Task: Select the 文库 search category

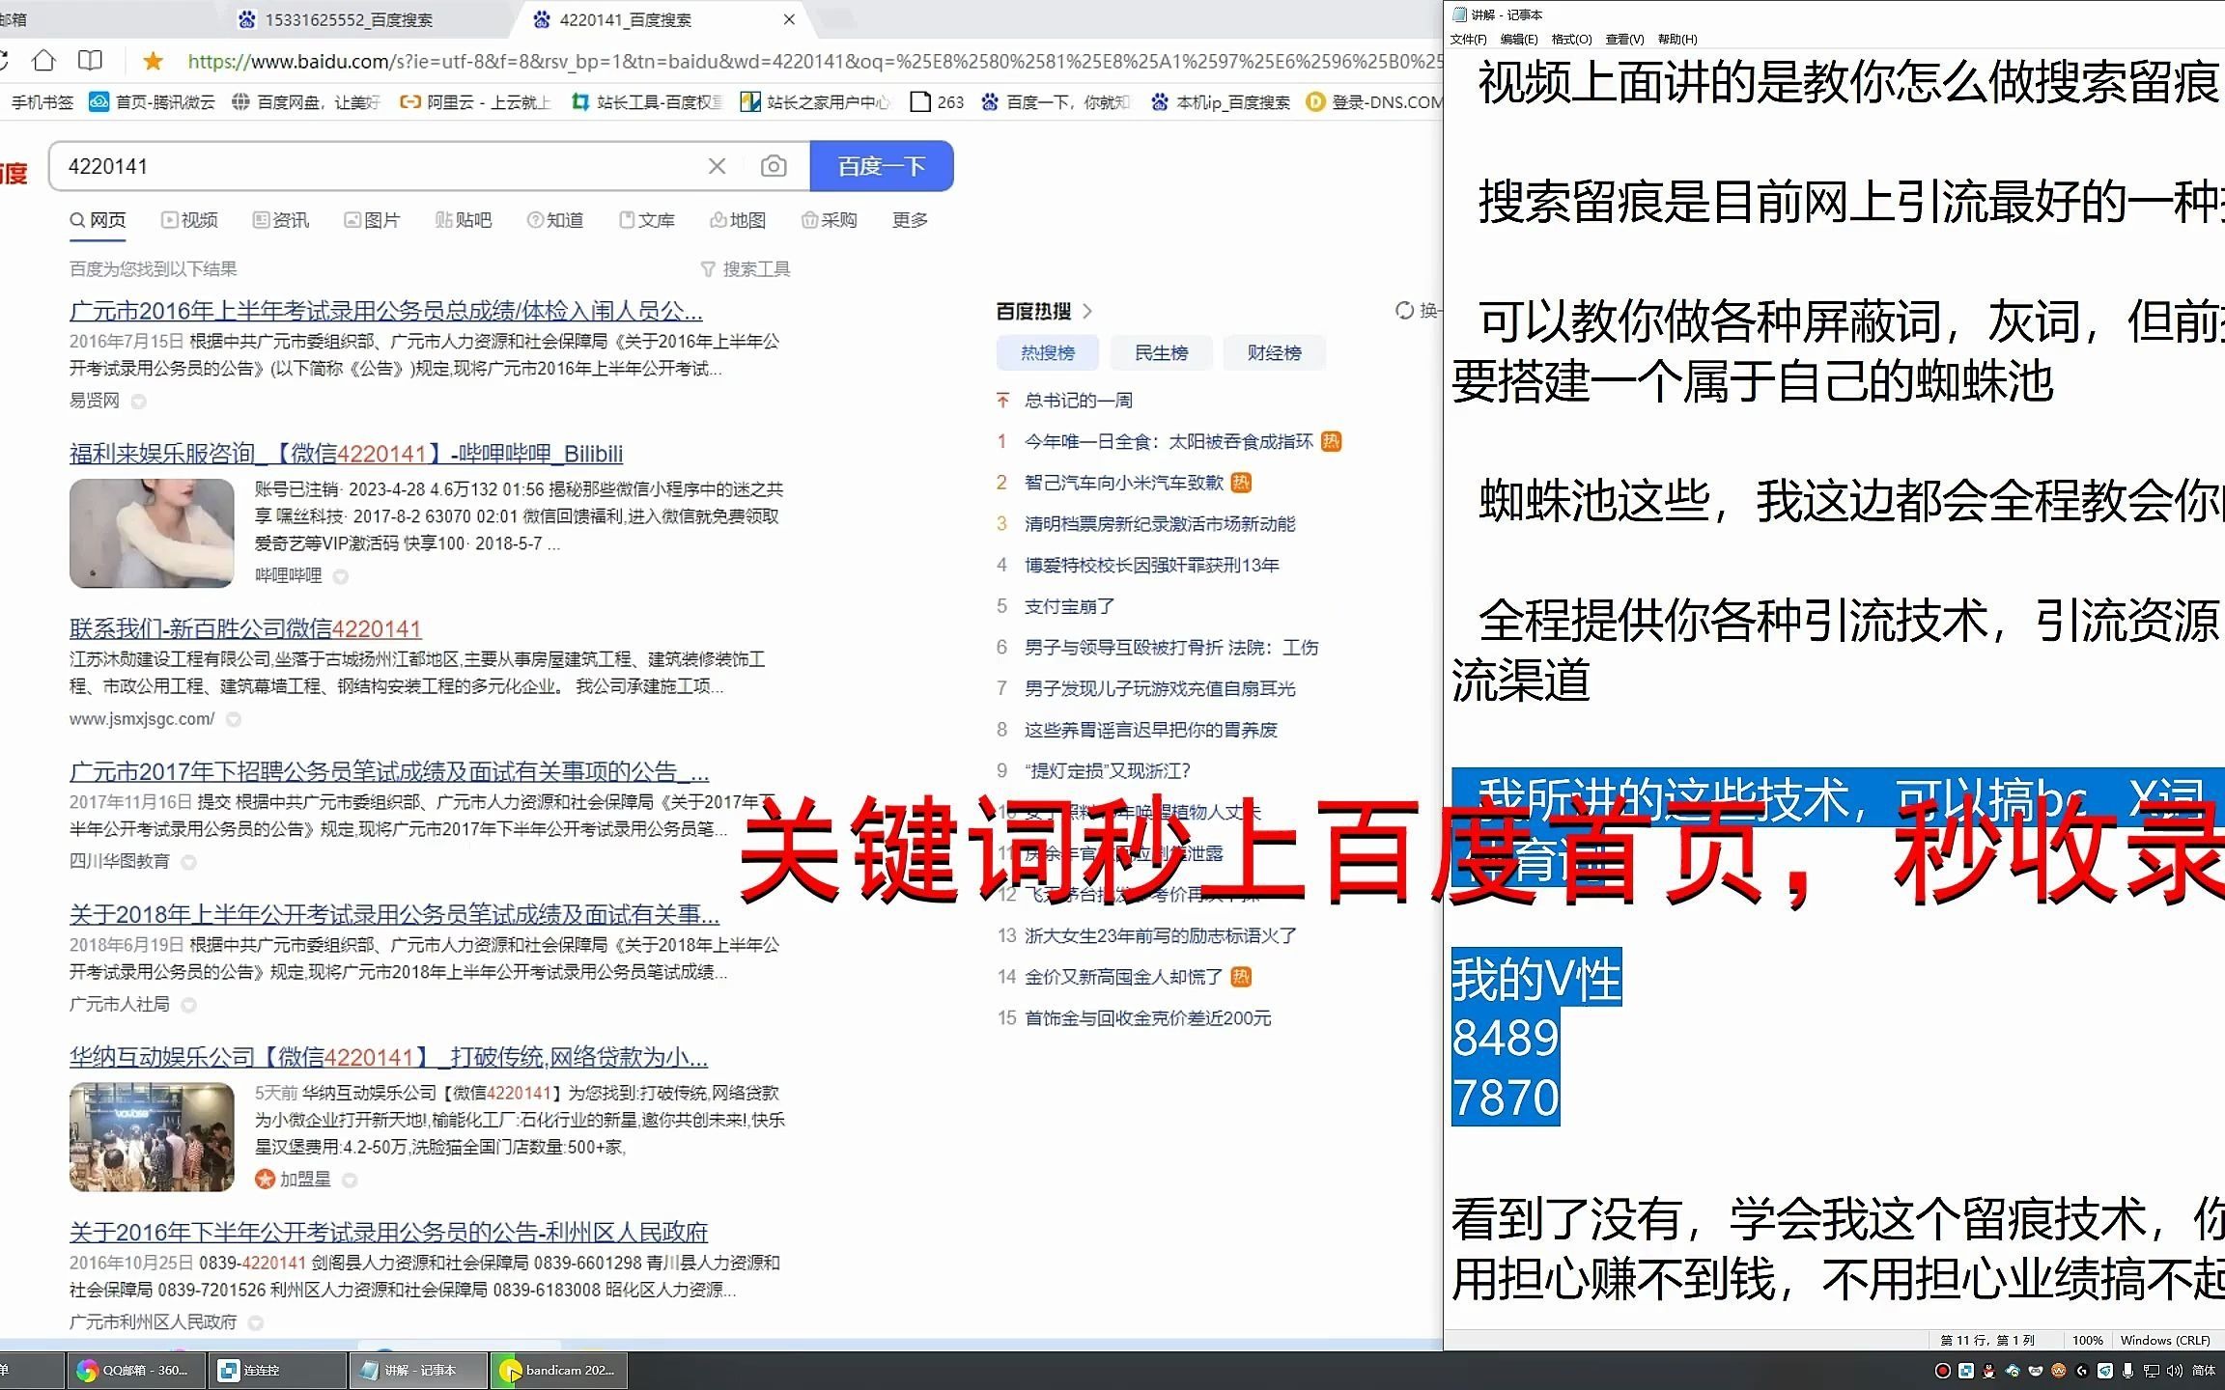Action: point(647,220)
